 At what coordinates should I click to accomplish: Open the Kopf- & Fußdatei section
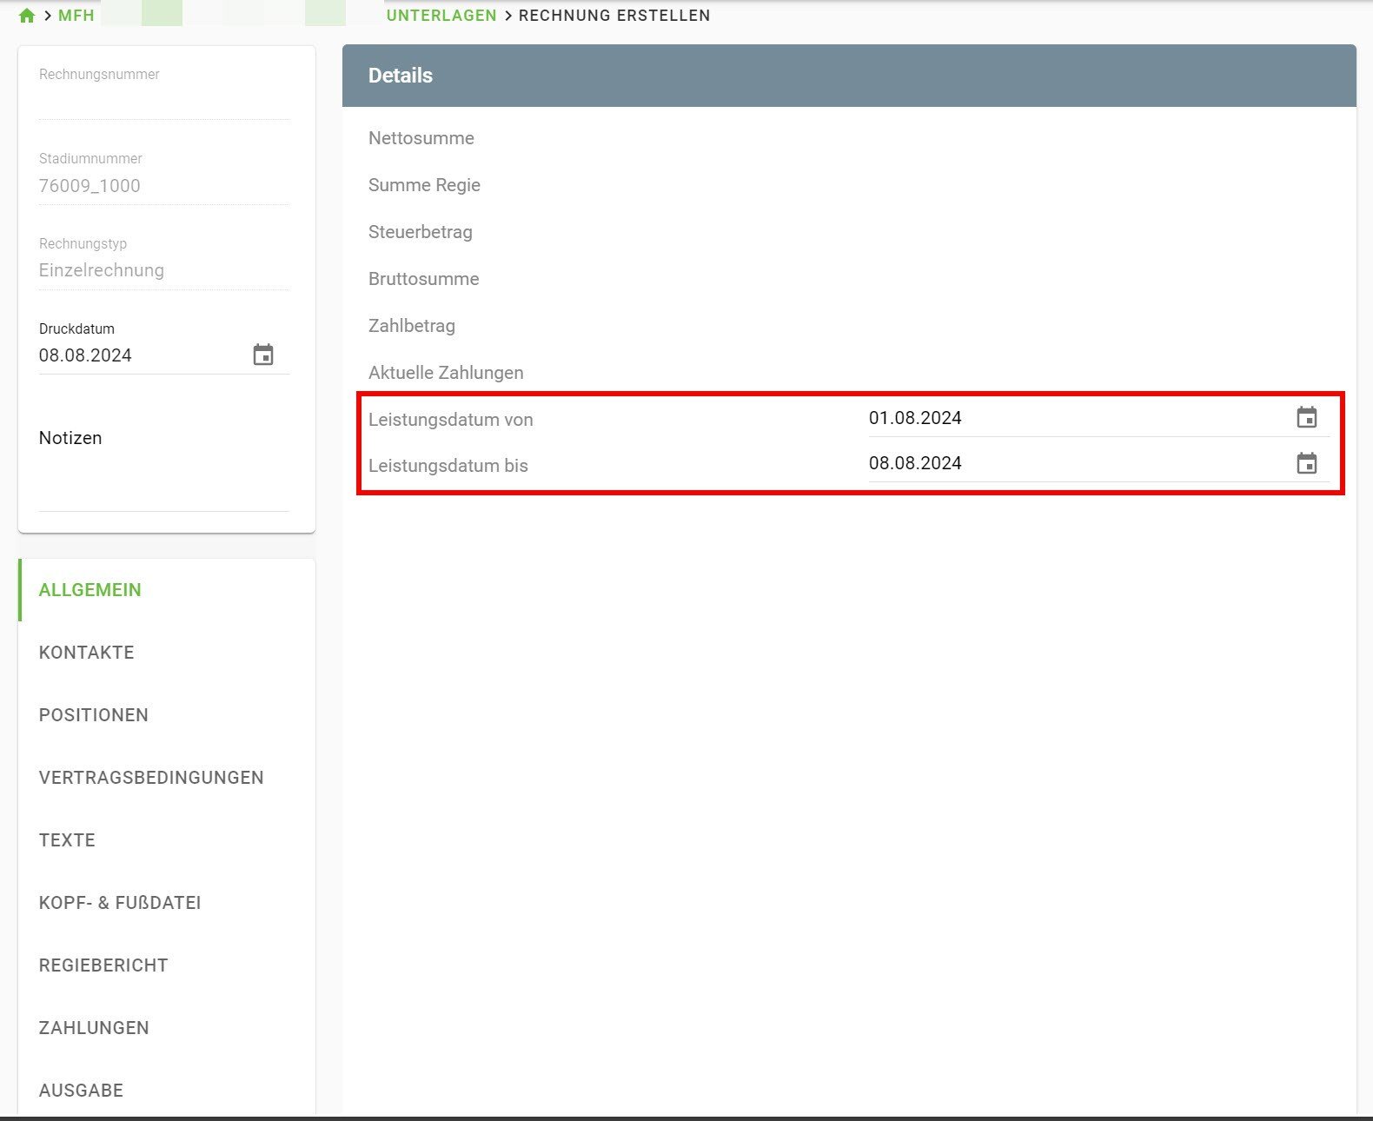pyautogui.click(x=120, y=903)
